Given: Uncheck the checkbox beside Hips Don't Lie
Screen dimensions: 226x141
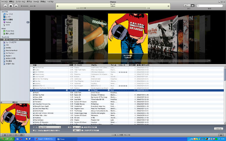Looking at the screenshot, I should click(x=34, y=68).
